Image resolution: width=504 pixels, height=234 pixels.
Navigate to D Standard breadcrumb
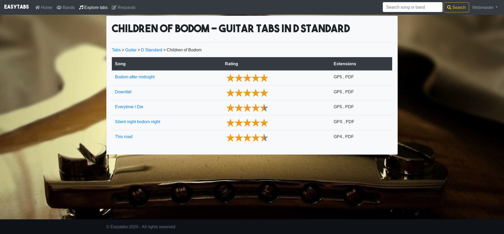coord(151,50)
